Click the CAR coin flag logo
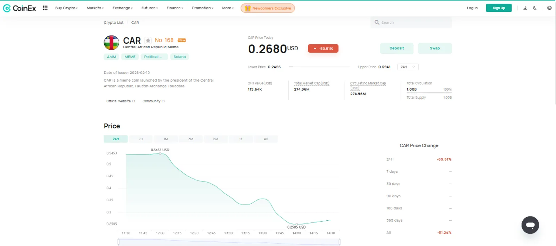 pos(111,43)
